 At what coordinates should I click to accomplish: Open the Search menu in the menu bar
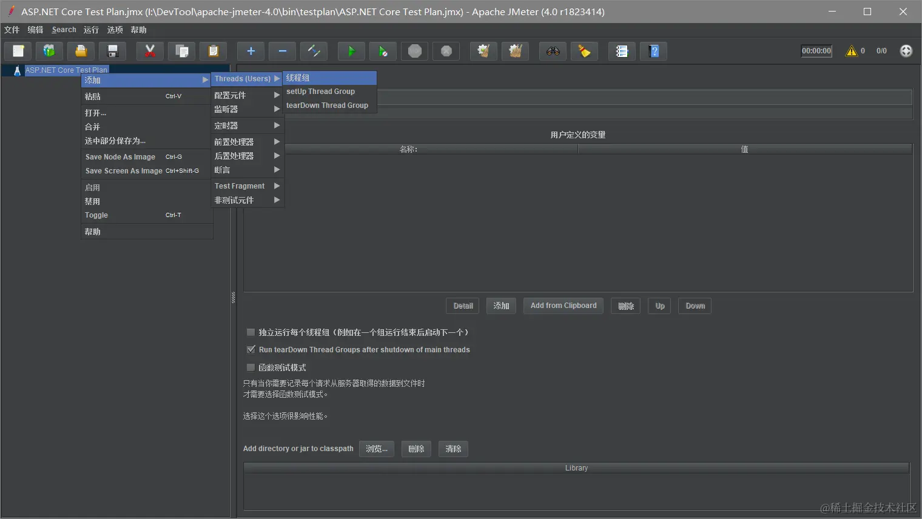point(64,30)
